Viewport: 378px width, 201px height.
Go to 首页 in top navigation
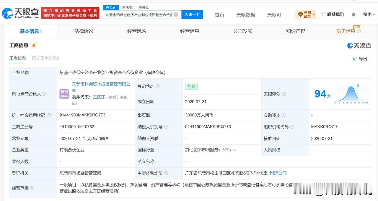tap(219, 15)
